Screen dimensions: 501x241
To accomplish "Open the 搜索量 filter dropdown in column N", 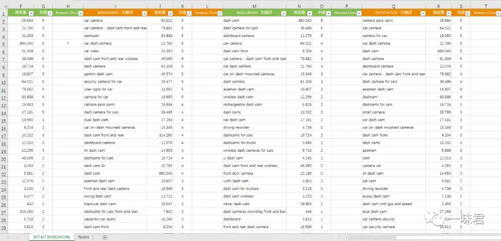I will tap(309, 13).
